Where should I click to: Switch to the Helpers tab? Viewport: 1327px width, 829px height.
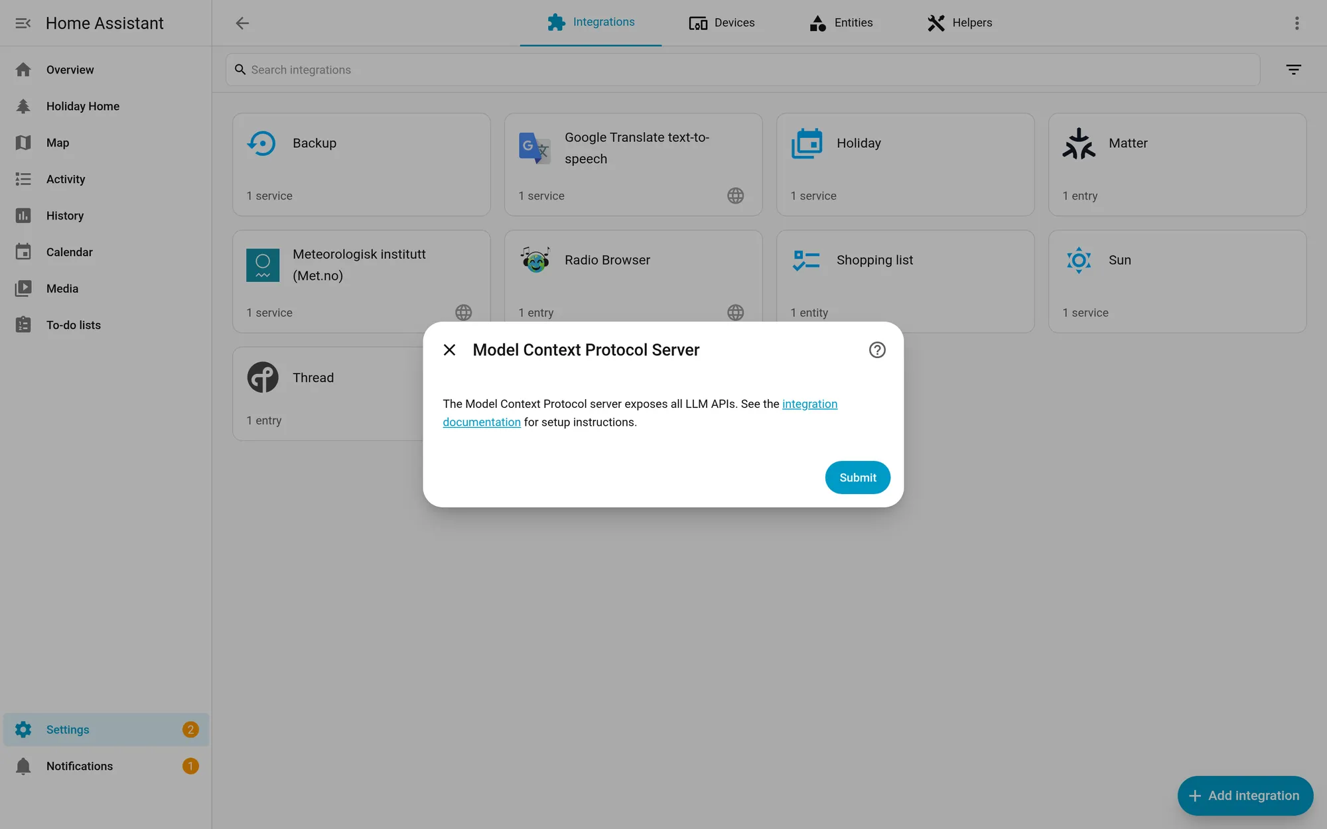pyautogui.click(x=959, y=23)
